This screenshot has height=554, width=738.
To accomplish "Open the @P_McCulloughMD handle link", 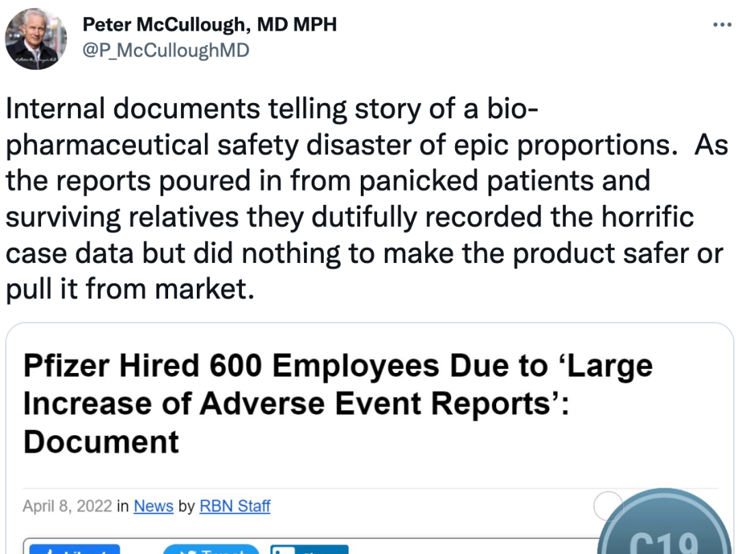I will point(166,50).
